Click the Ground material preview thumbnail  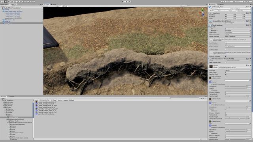tap(211, 66)
